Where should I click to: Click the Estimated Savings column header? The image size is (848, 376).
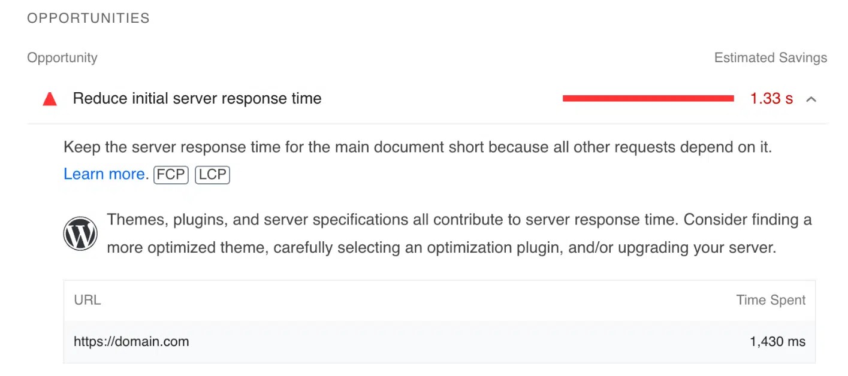click(x=770, y=57)
